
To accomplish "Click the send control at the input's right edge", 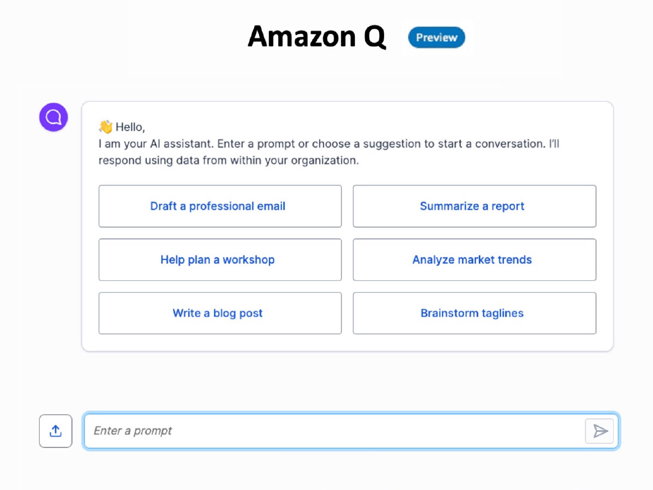I will [599, 431].
